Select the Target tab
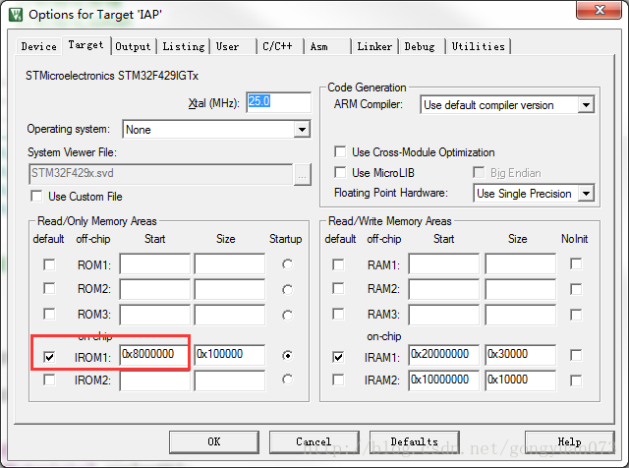Image resolution: width=629 pixels, height=468 pixels. (x=86, y=45)
